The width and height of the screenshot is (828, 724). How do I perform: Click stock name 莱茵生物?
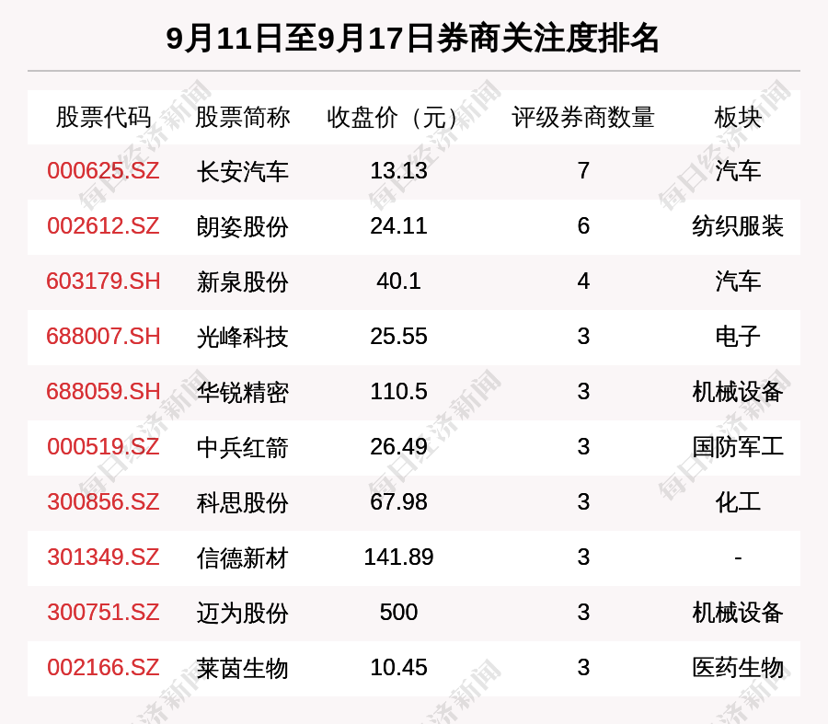(x=242, y=669)
